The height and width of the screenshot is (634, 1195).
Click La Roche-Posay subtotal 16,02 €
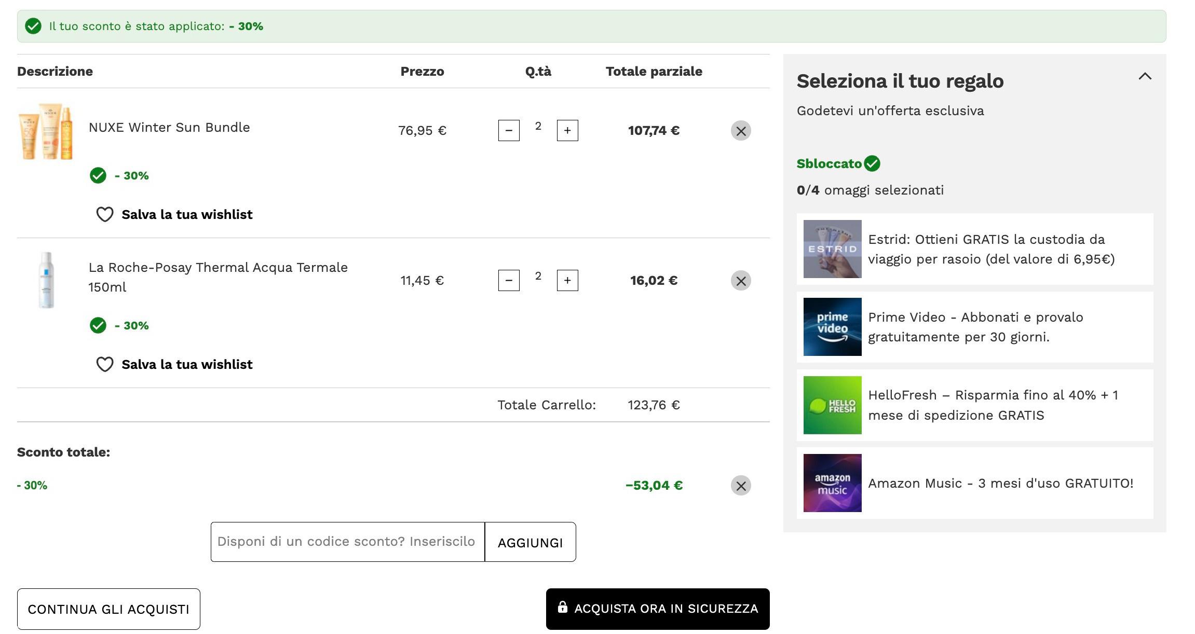[654, 280]
